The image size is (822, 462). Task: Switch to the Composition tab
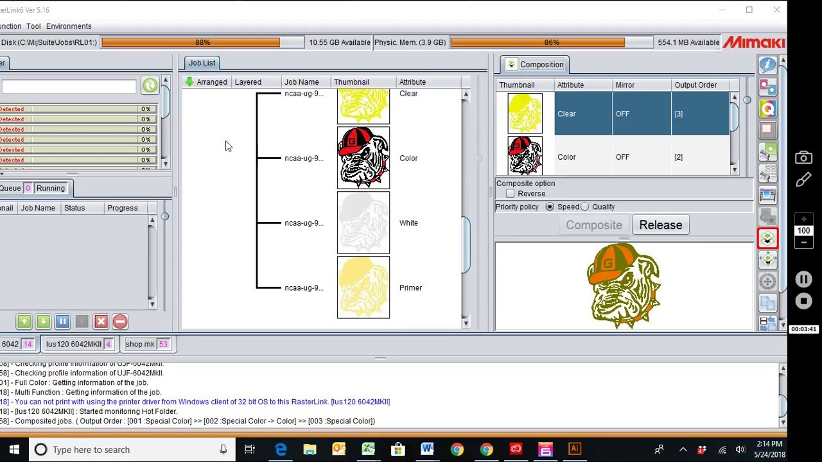click(535, 64)
